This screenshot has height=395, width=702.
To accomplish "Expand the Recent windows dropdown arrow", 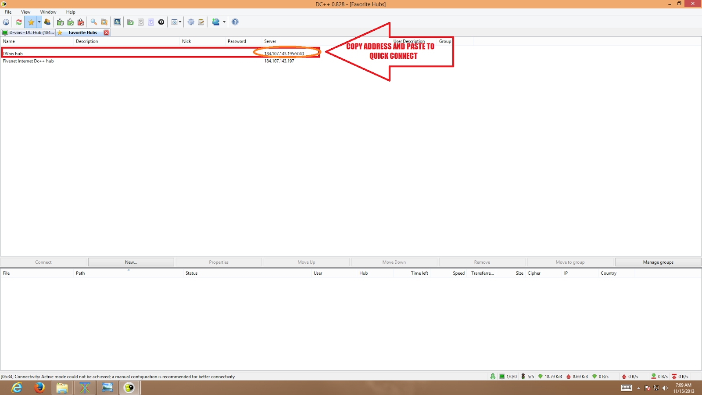I will tap(180, 22).
